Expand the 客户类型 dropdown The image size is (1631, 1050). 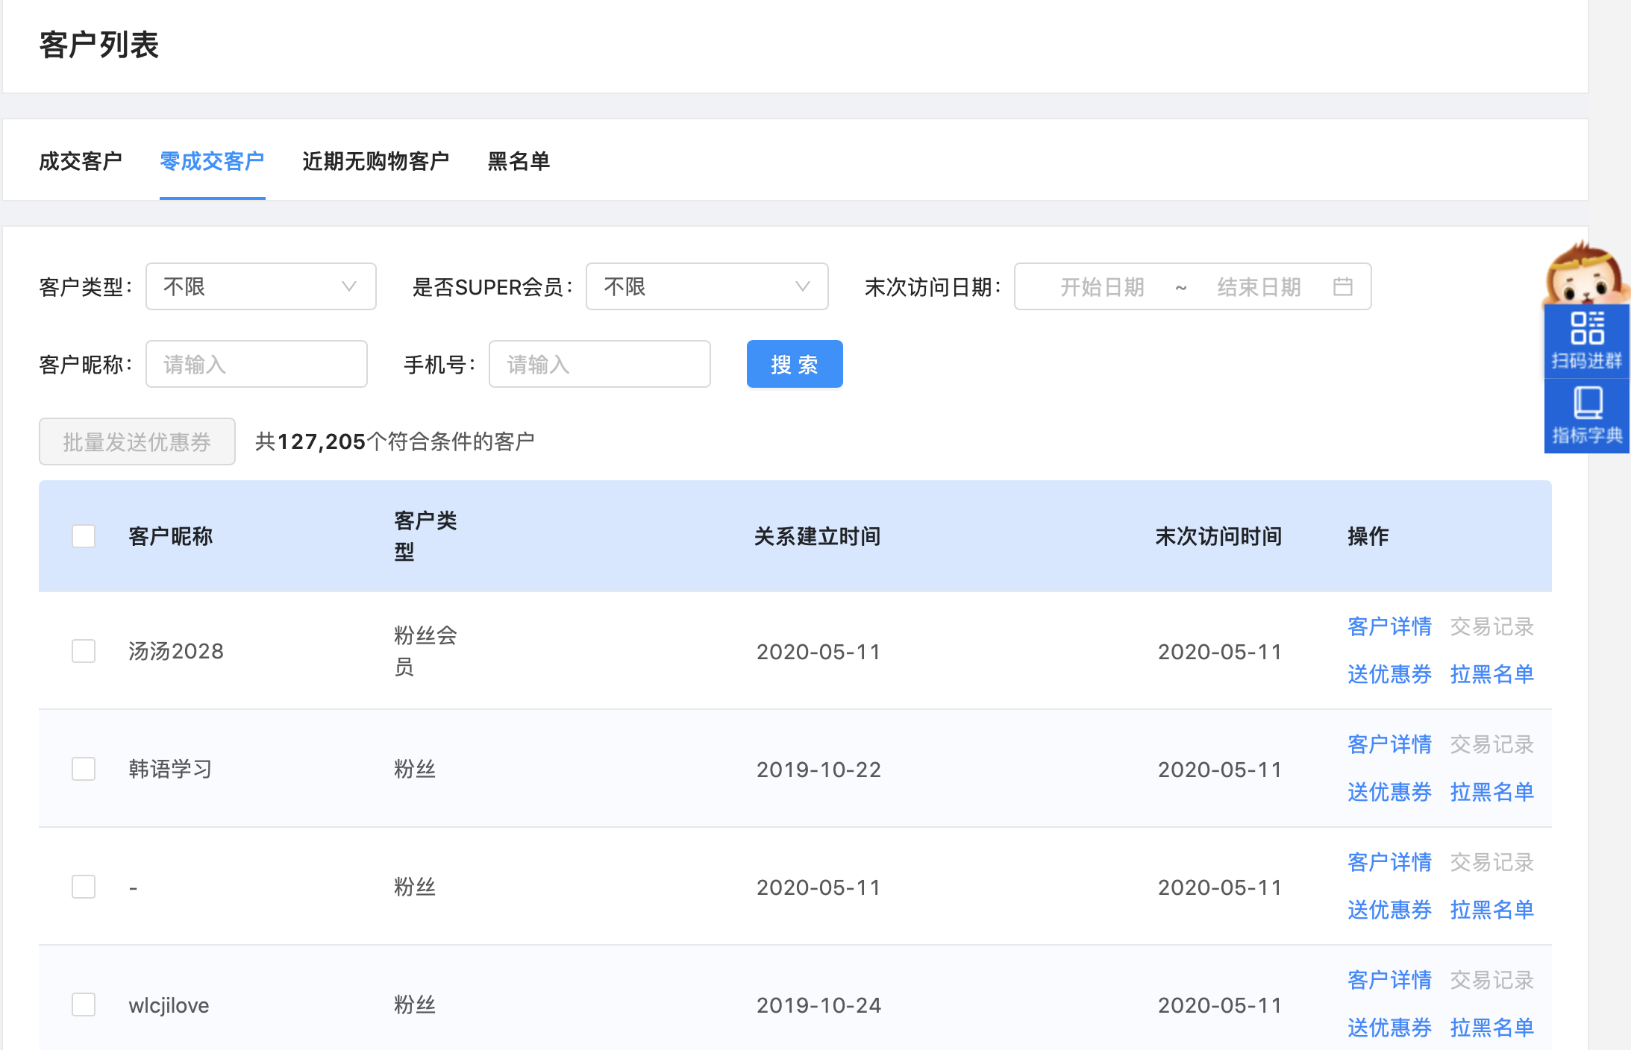pyautogui.click(x=260, y=286)
